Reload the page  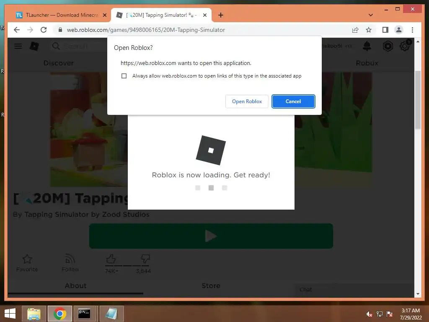click(44, 30)
